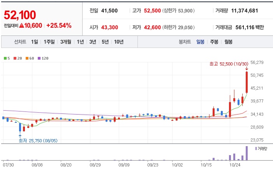Image resolution: width=273 pixels, height=175 pixels.
Task: Click the 23,075 price axis label
Action: (x=257, y=140)
